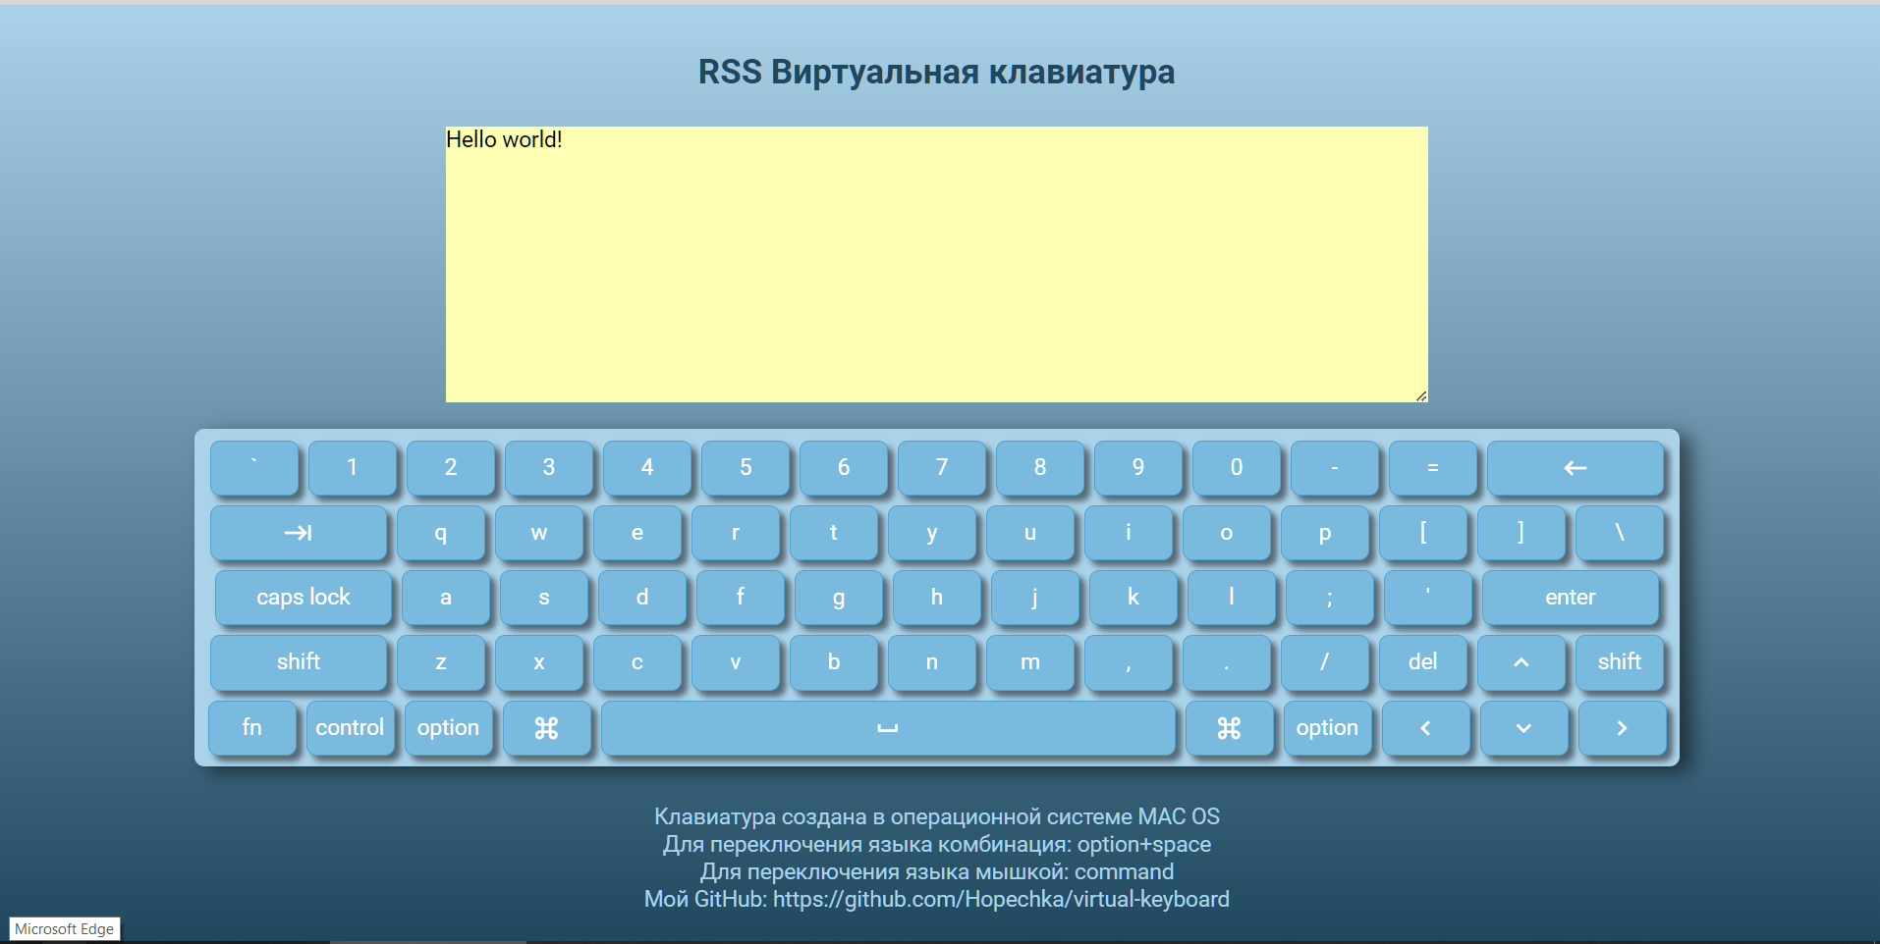This screenshot has height=944, width=1880.
Task: Click the control key
Action: click(350, 728)
